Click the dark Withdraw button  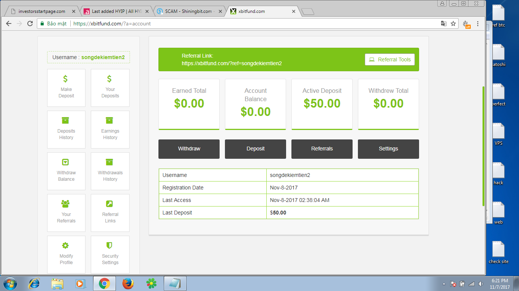[x=189, y=149]
